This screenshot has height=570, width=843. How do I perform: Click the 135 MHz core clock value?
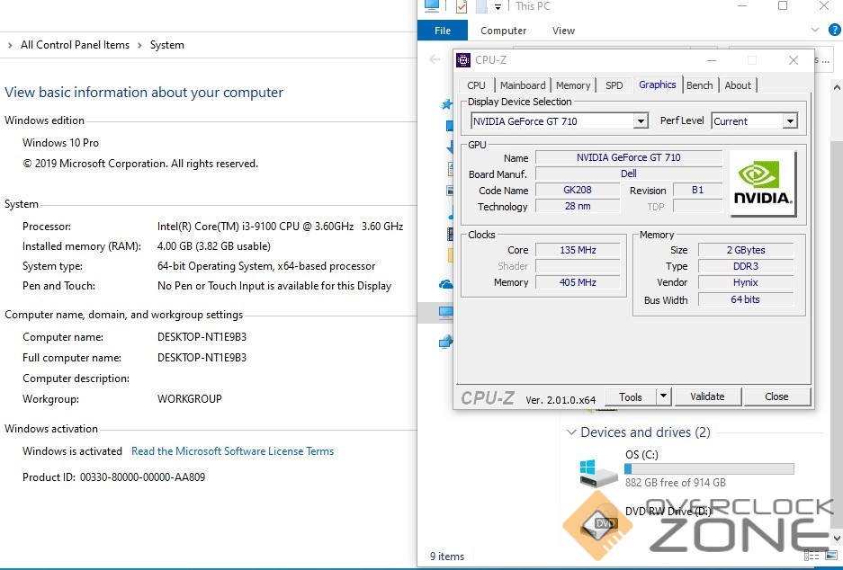point(578,250)
